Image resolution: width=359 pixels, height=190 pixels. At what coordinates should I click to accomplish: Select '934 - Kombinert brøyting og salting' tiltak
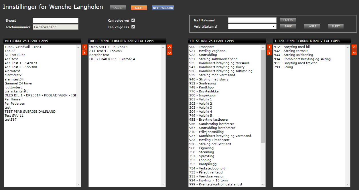(309, 59)
